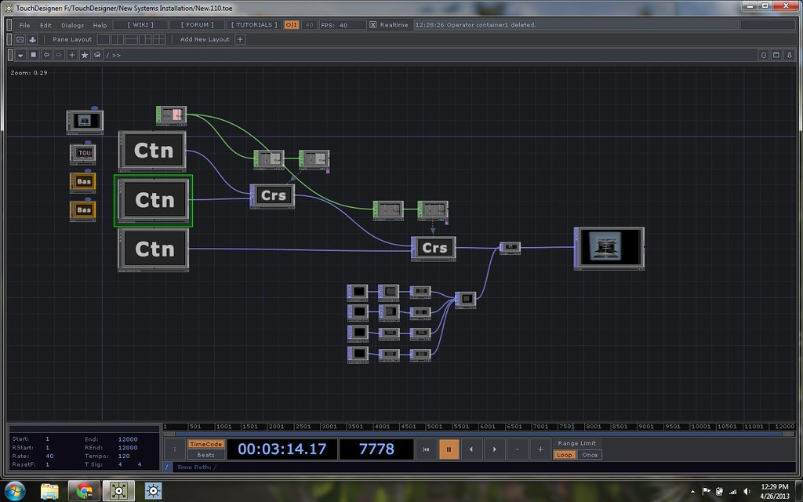Open TouchDesigner from the Windows taskbar

pos(118,491)
